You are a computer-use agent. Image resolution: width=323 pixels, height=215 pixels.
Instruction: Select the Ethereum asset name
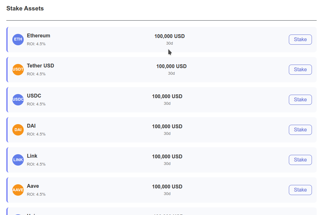(x=39, y=36)
